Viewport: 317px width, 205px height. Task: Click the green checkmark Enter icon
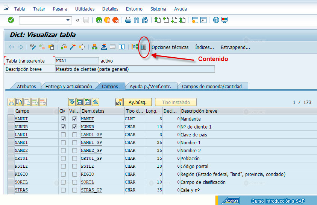11,20
